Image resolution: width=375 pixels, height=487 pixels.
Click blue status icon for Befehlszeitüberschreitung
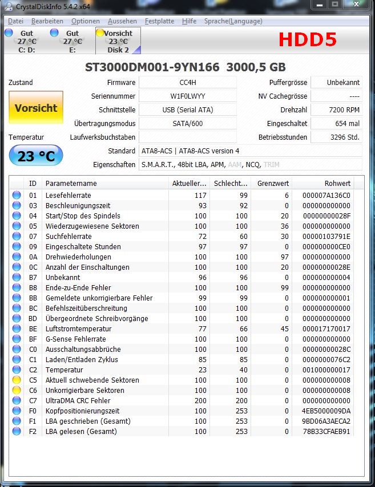coord(17,308)
